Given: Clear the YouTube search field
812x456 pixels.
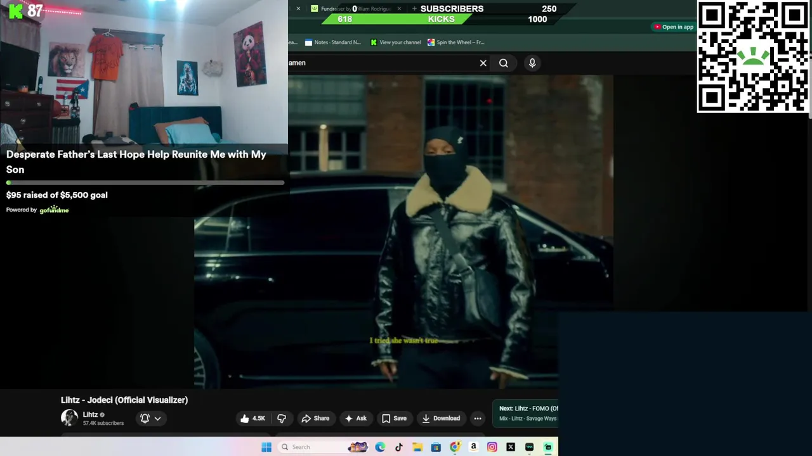Looking at the screenshot, I should point(483,63).
